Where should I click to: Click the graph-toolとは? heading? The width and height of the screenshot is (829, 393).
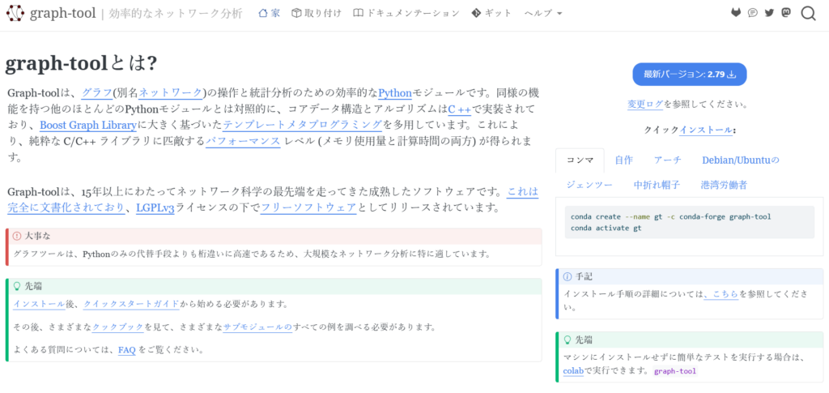(x=80, y=63)
